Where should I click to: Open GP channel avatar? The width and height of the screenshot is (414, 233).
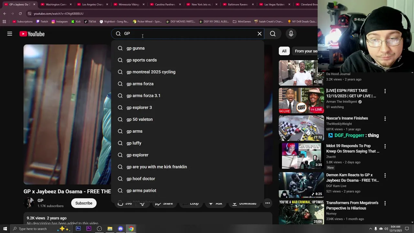click(x=29, y=203)
